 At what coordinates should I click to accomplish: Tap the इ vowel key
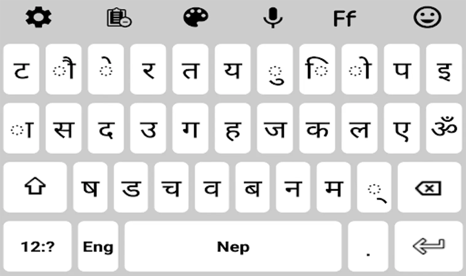[444, 69]
